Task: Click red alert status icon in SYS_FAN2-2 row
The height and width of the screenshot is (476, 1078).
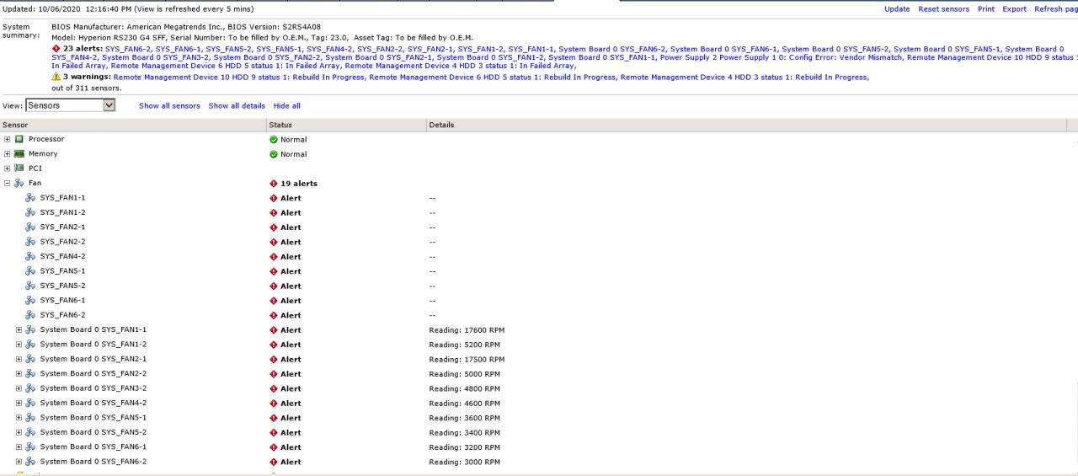Action: (274, 243)
